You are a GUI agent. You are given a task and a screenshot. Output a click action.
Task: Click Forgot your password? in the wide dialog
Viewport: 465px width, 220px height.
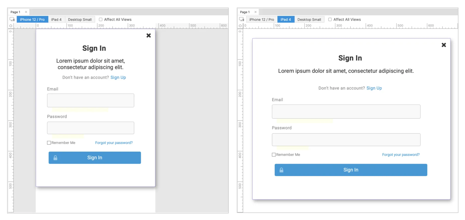pos(401,155)
